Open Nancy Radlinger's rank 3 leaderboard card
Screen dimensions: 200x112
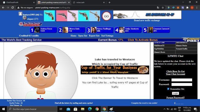click(x=100, y=30)
